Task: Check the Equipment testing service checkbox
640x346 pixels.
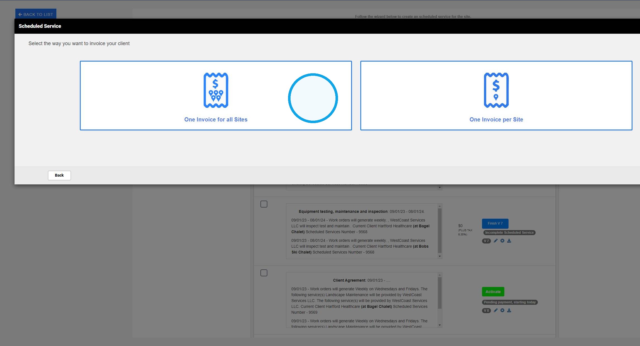Action: (264, 204)
